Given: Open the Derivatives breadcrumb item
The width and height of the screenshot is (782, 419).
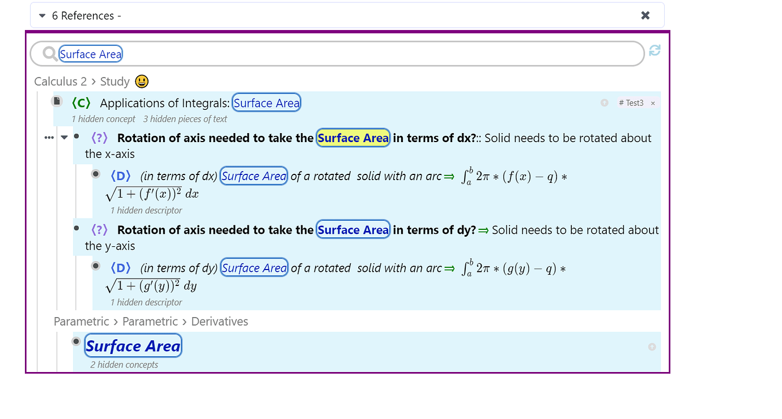Looking at the screenshot, I should point(220,321).
